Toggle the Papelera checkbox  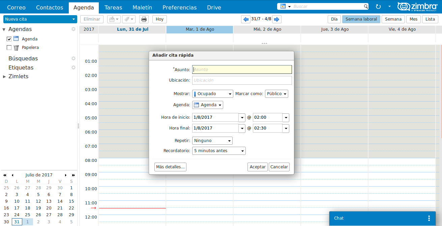(9, 48)
